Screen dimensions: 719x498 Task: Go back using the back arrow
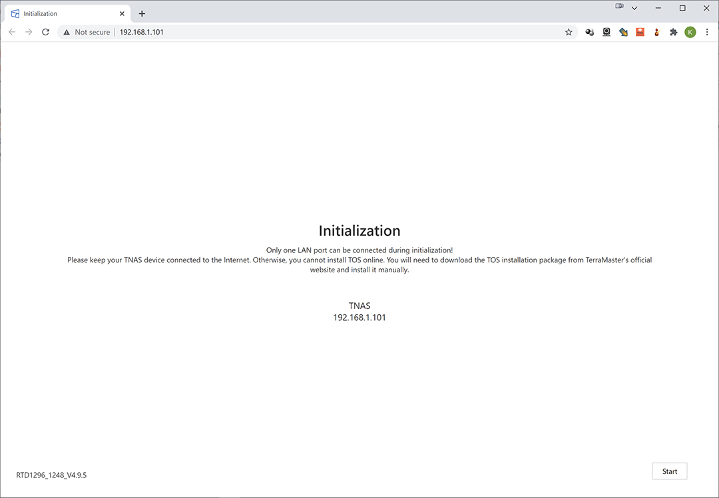click(x=13, y=32)
